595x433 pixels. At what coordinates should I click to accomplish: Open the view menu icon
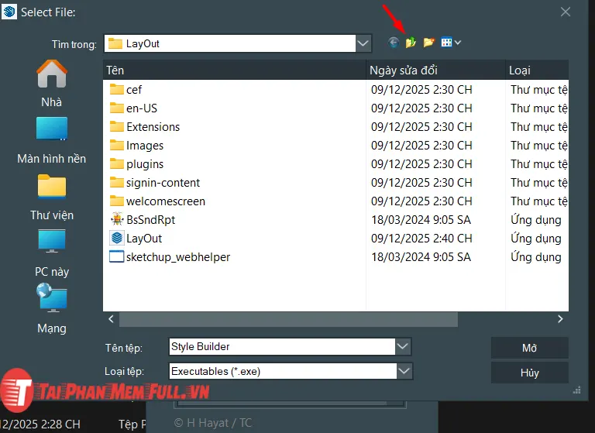[x=451, y=43]
